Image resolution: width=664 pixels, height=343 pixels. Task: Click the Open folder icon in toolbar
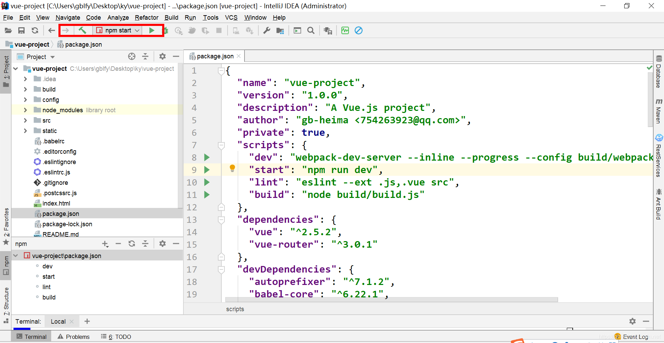point(8,30)
